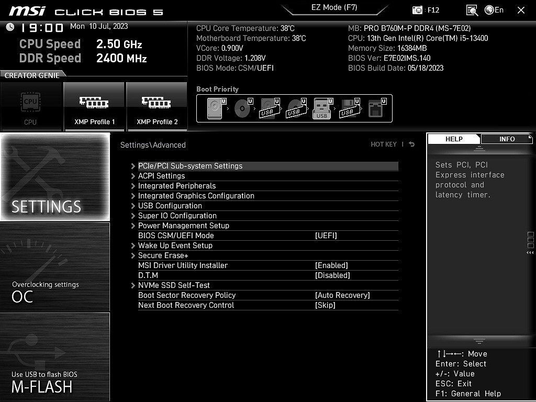The width and height of the screenshot is (536, 402).
Task: Click the back arrow next to HOT KEY
Action: pyautogui.click(x=412, y=144)
